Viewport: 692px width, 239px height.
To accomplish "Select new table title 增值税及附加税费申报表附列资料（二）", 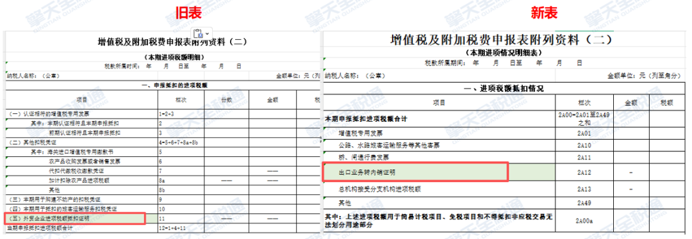I will click(502, 40).
